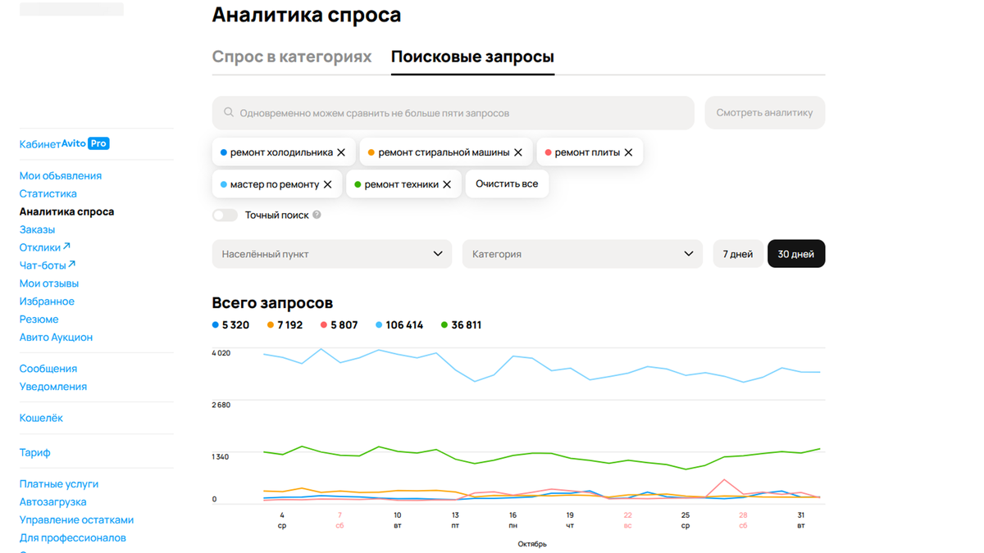Remove the "ремонт холодильника" query chip
Viewport: 984px width, 553px height.
tap(341, 152)
